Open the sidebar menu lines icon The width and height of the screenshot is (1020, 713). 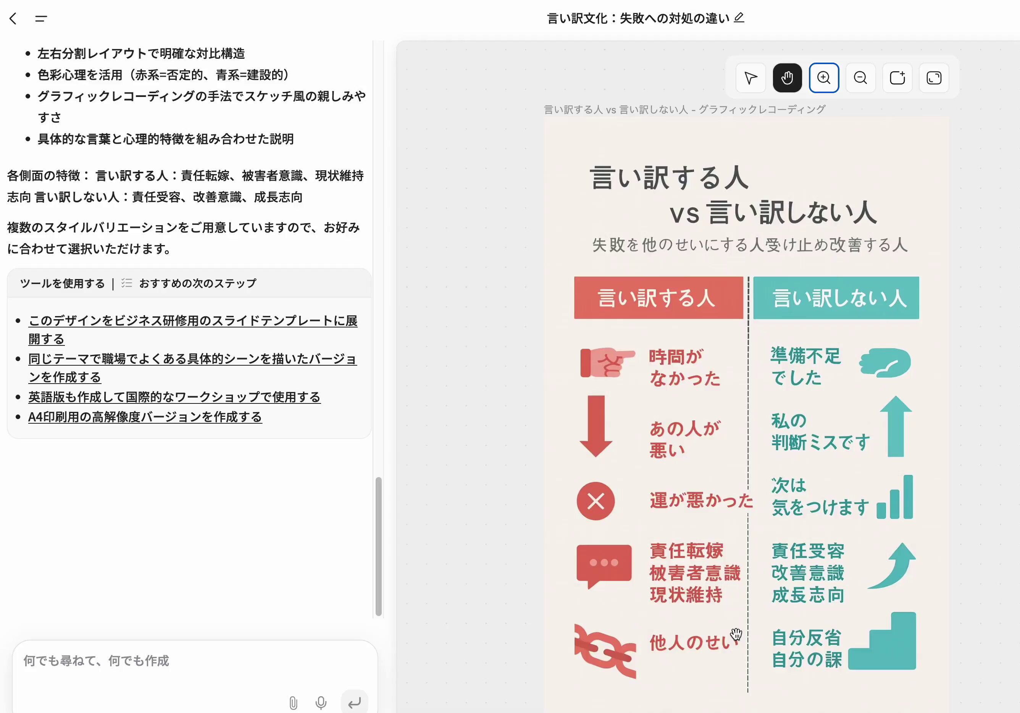coord(41,19)
